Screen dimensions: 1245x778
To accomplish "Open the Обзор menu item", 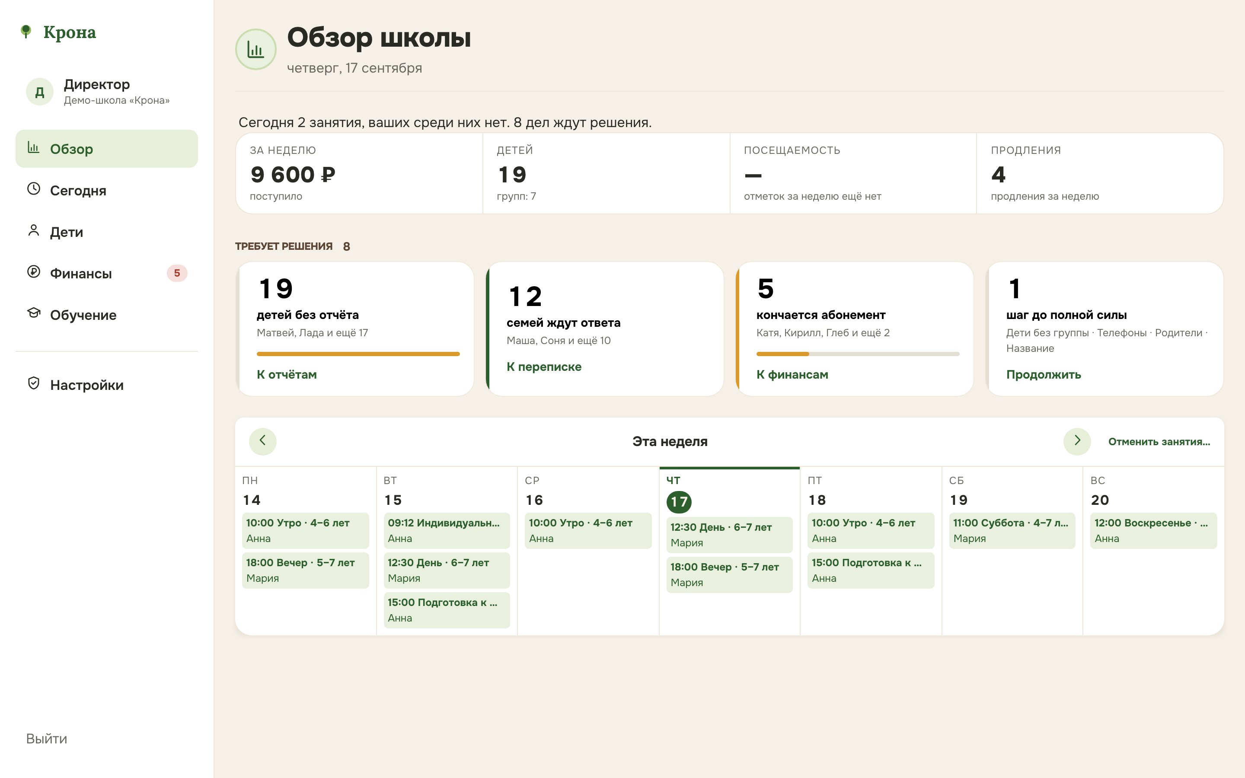I will [x=106, y=149].
